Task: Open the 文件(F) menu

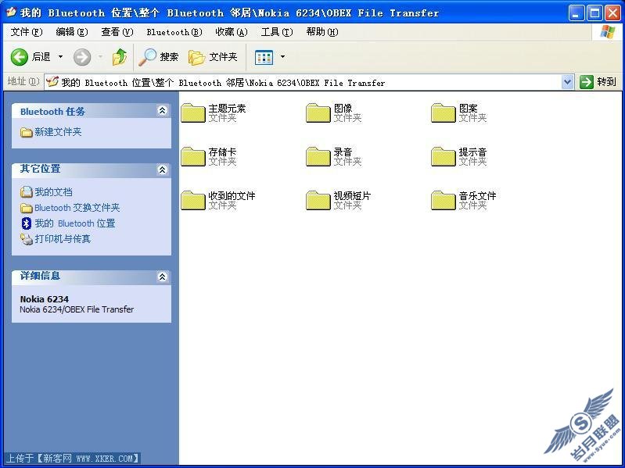Action: tap(27, 32)
